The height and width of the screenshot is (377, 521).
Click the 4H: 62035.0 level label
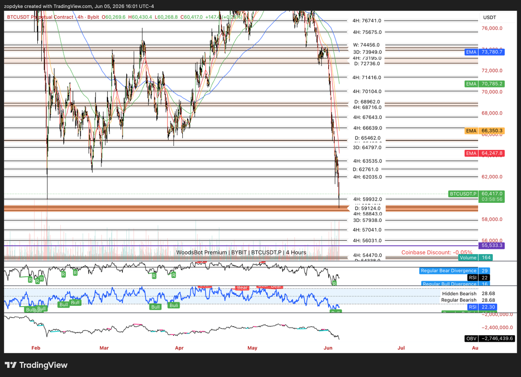click(x=367, y=177)
